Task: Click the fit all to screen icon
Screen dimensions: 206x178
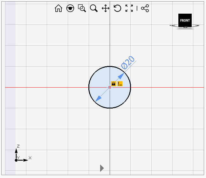Action: (x=129, y=9)
